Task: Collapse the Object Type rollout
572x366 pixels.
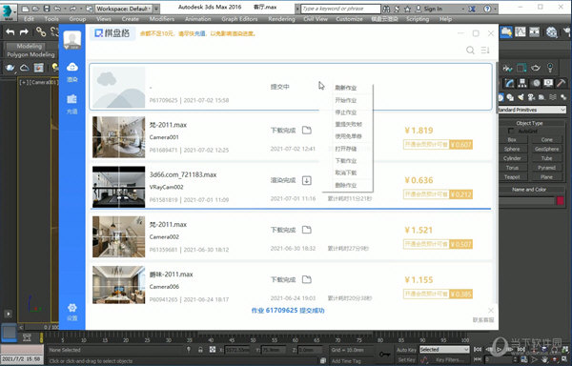Action: click(x=529, y=123)
